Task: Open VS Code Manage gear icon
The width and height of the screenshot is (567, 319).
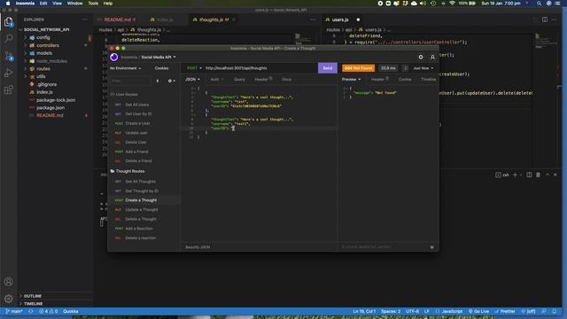Action: (9, 299)
